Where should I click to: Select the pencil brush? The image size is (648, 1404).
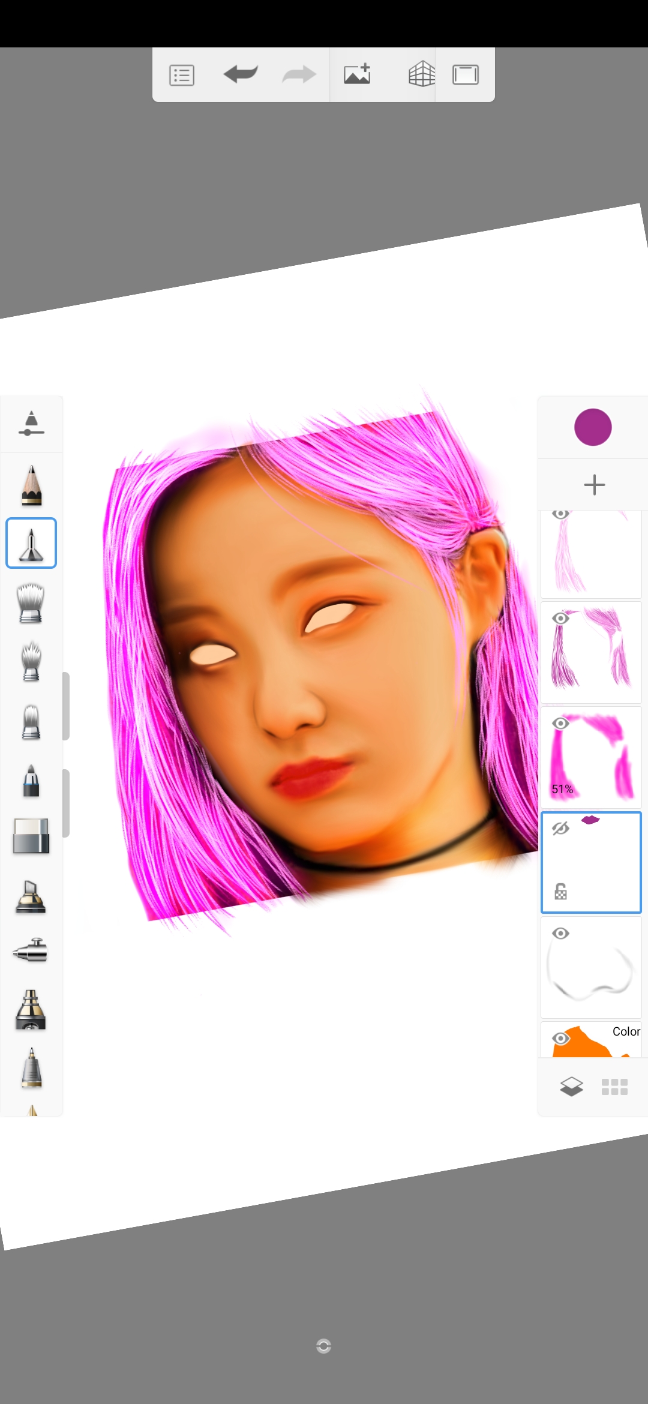pyautogui.click(x=31, y=485)
